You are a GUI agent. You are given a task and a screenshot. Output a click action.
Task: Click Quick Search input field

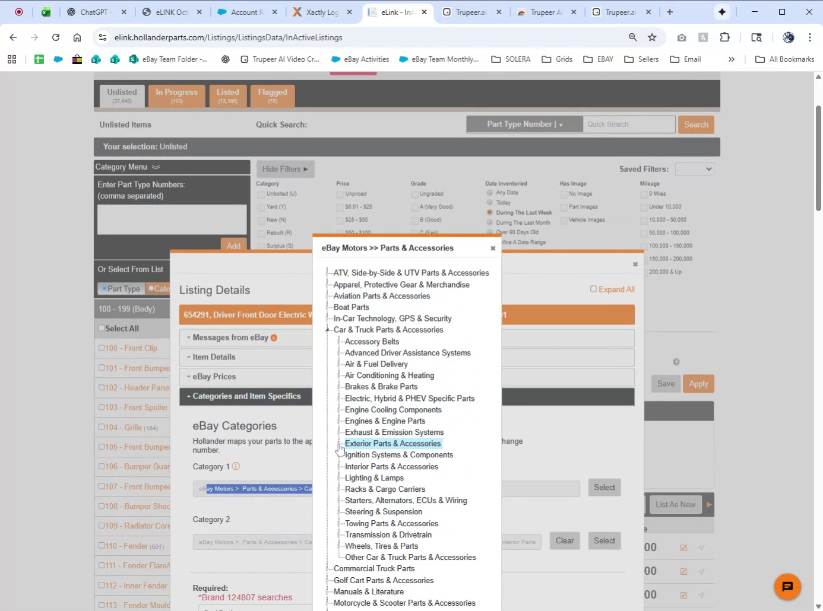[629, 125]
